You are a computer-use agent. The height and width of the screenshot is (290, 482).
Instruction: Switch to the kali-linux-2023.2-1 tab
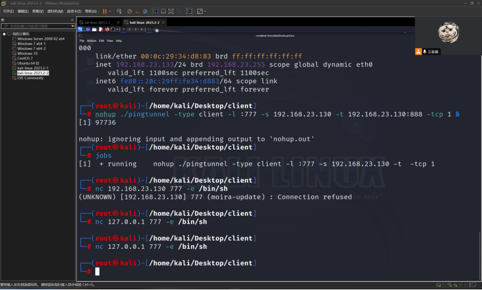pyautogui.click(x=97, y=23)
